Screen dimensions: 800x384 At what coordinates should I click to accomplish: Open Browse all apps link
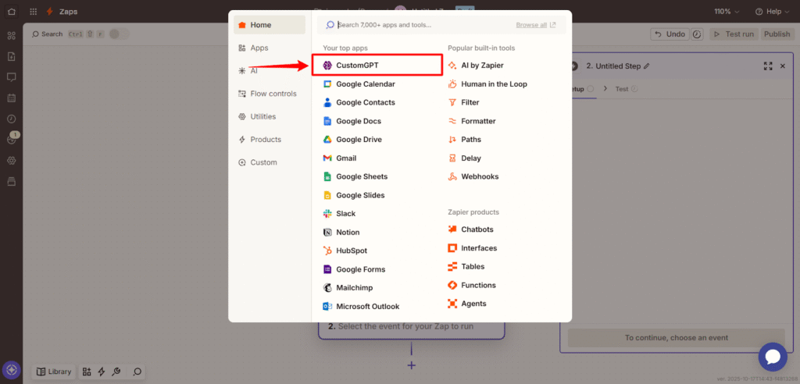[536, 24]
